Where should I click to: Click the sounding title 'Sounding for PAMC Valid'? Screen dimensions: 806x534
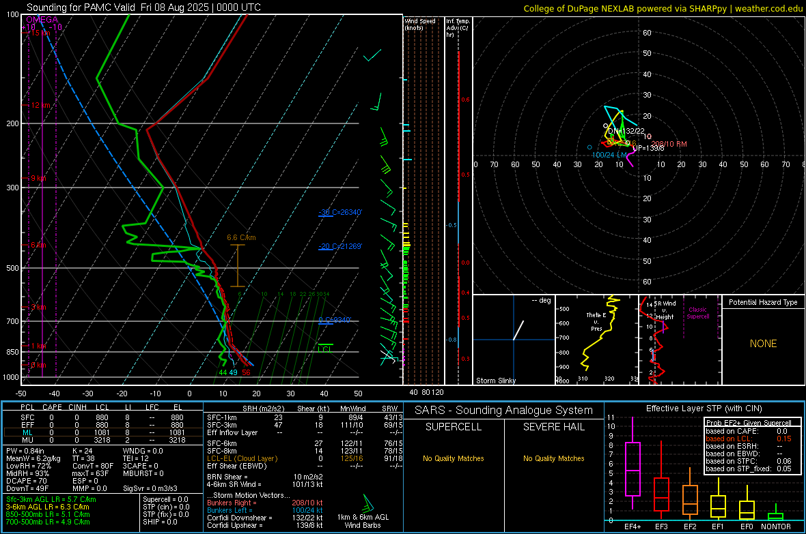pyautogui.click(x=81, y=8)
